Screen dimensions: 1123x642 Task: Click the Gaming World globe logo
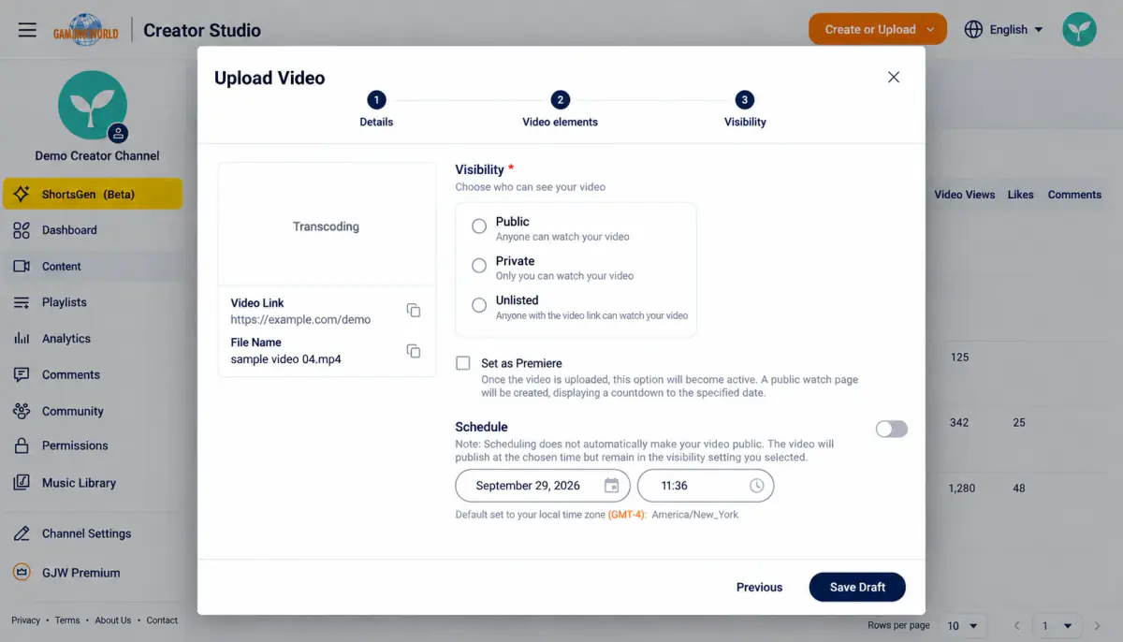[85, 30]
